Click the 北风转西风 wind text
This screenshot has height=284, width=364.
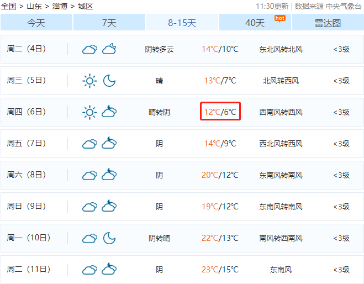click(x=281, y=81)
